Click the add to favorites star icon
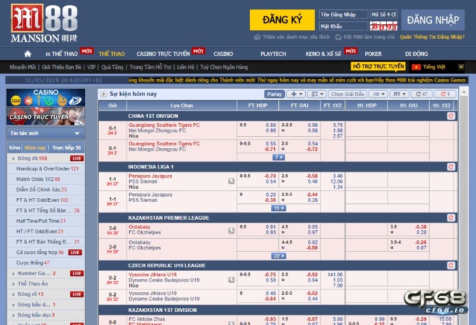Viewport: 476px width, 325px height. point(258,37)
